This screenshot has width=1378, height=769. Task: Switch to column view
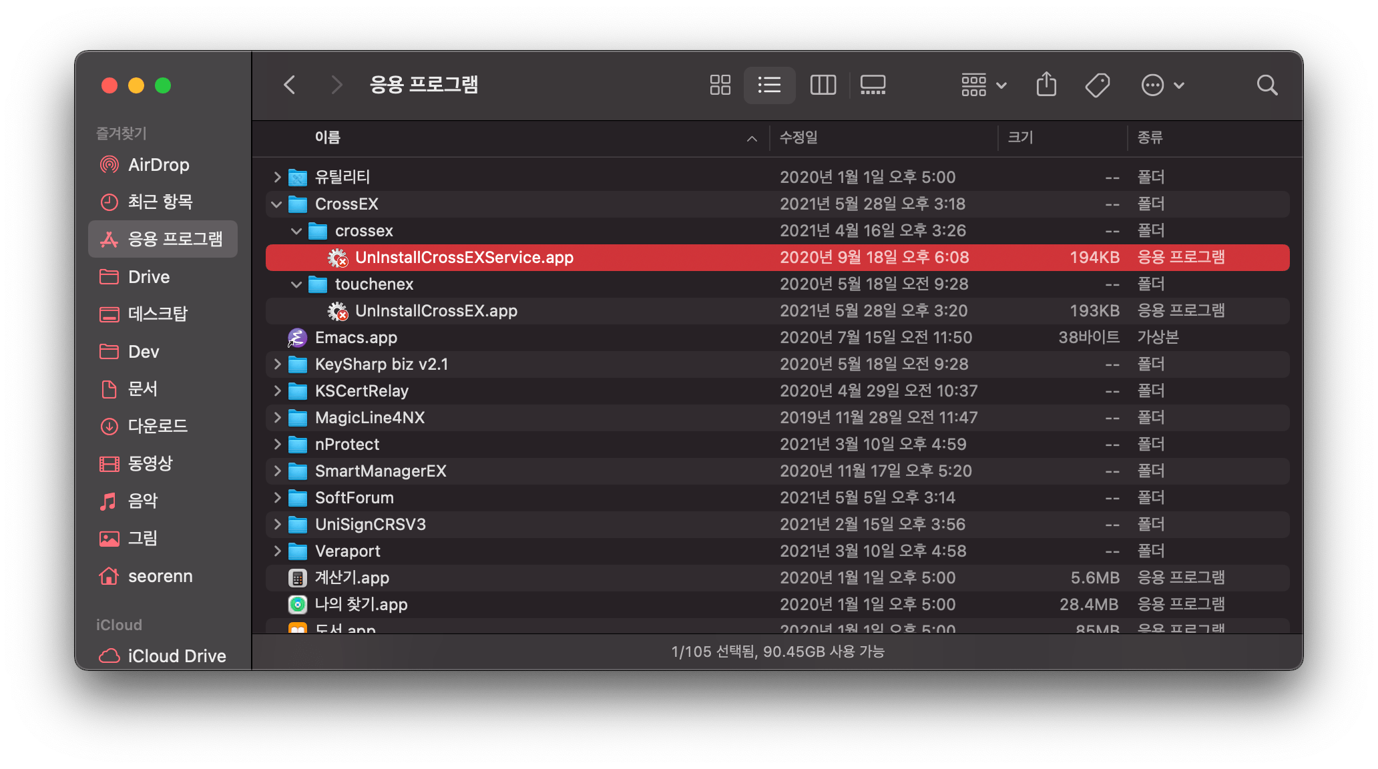[823, 85]
